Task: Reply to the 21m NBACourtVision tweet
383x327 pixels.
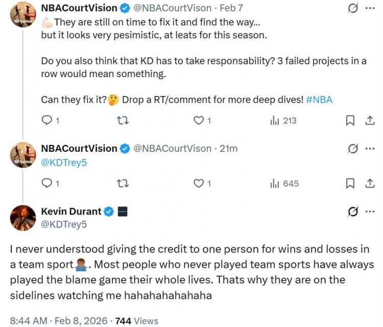Action: point(46,183)
